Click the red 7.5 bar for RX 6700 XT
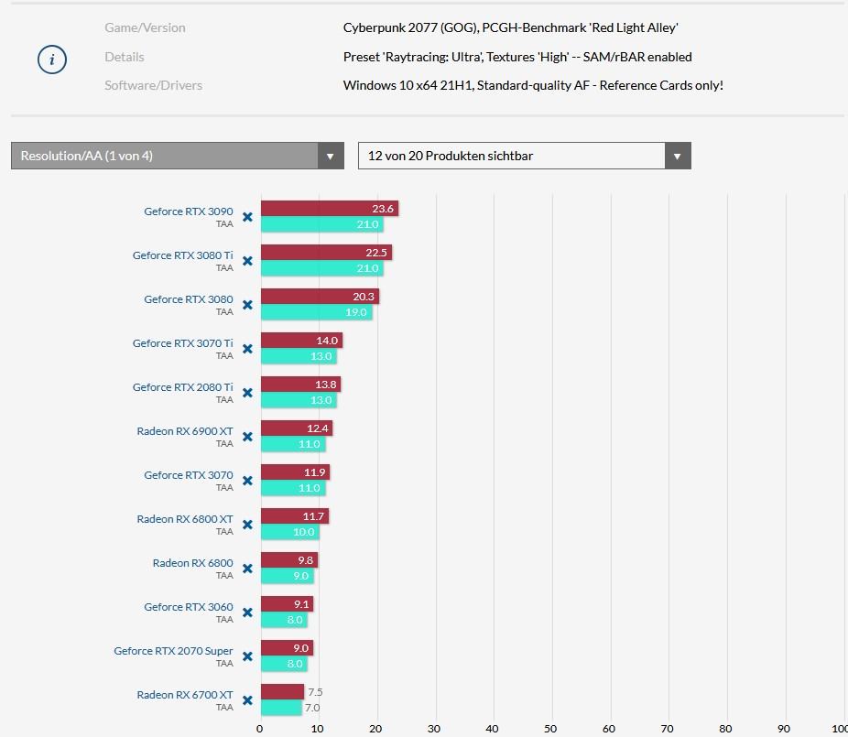Image resolution: width=848 pixels, height=737 pixels. pos(282,692)
